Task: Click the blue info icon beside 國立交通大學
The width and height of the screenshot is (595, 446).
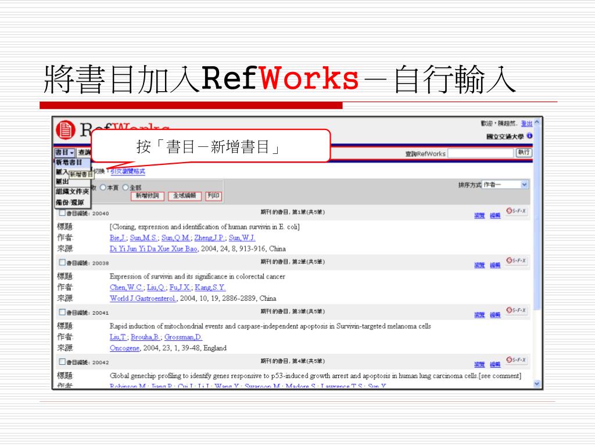Action: click(529, 136)
